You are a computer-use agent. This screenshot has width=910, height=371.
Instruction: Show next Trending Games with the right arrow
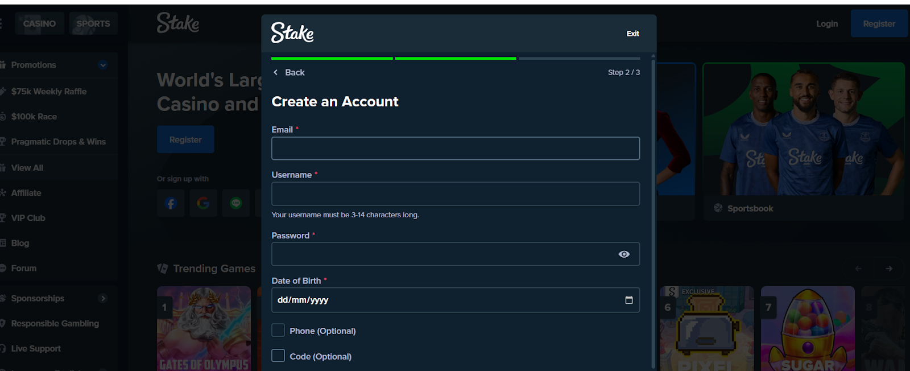pyautogui.click(x=889, y=268)
